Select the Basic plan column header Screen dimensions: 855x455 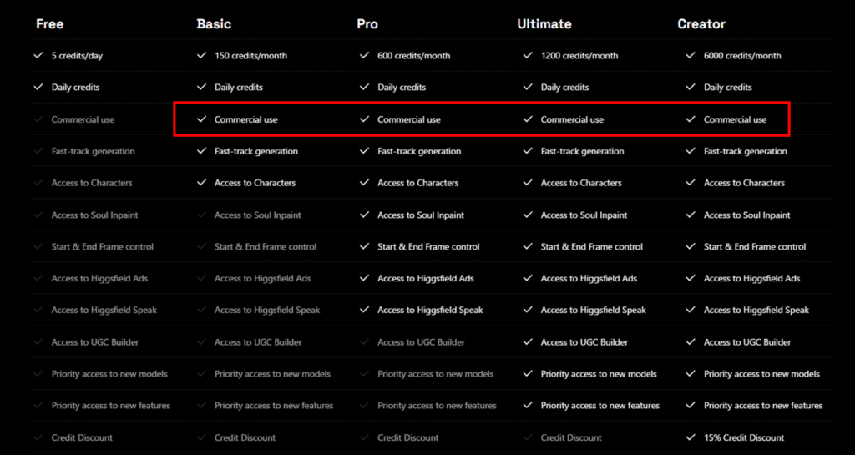pyautogui.click(x=214, y=24)
